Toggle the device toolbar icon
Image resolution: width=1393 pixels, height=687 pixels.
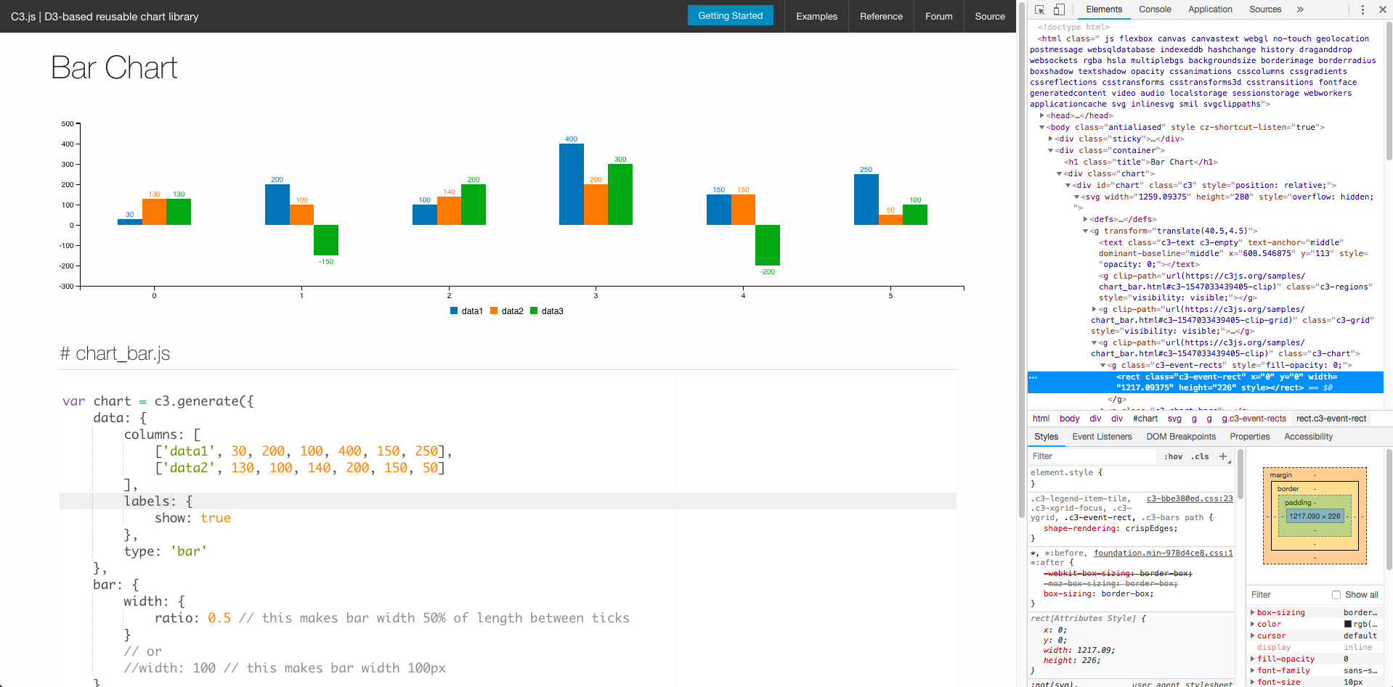1060,9
